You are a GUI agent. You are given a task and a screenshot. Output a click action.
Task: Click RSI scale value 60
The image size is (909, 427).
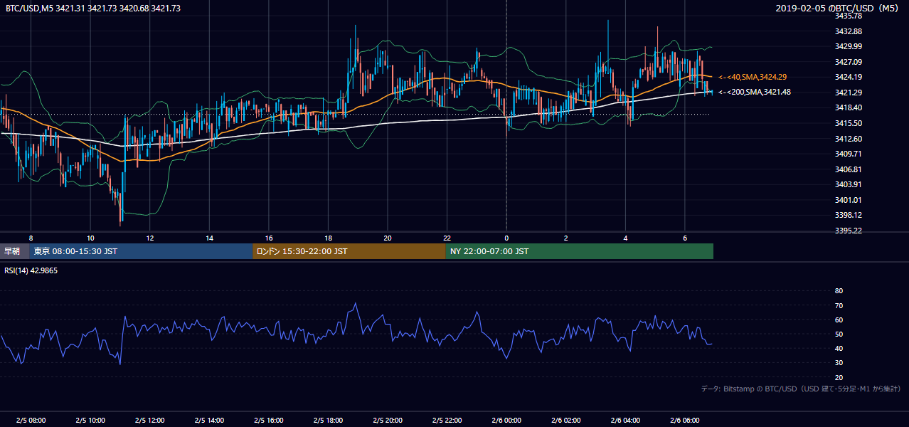point(839,320)
